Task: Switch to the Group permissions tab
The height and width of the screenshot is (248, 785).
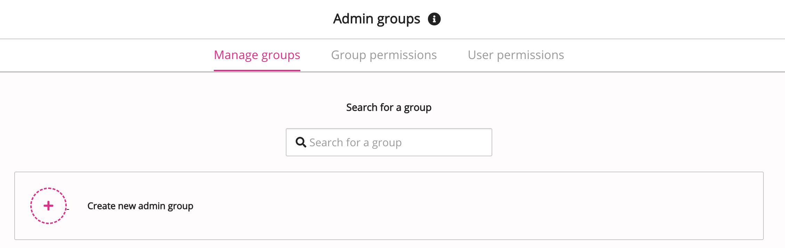Action: point(384,55)
